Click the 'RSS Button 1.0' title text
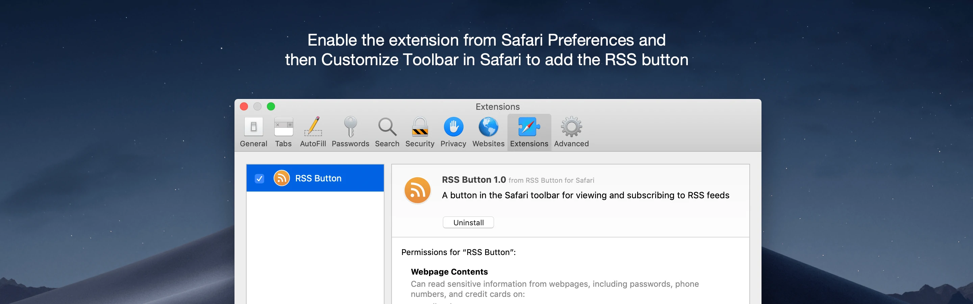This screenshot has height=304, width=973. tap(474, 180)
